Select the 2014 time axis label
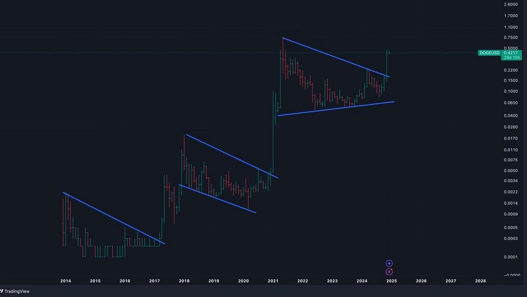Screen dimensions: 527x297 (x=66, y=281)
